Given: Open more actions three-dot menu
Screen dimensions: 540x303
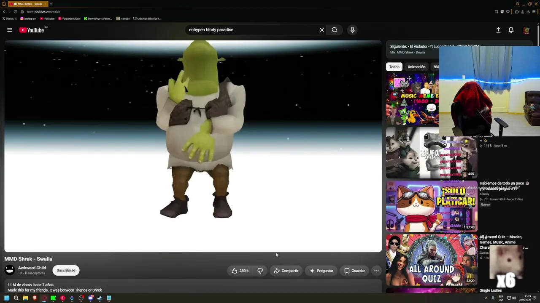Looking at the screenshot, I should point(376,271).
